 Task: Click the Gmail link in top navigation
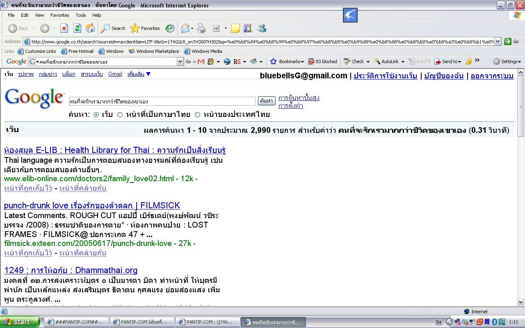[x=115, y=74]
